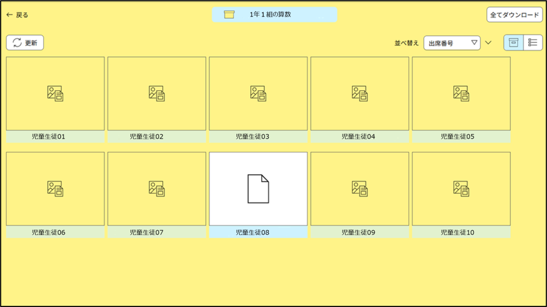The width and height of the screenshot is (547, 307).
Task: Click the blank document icon in 児童生徒08
Action: [x=258, y=189]
